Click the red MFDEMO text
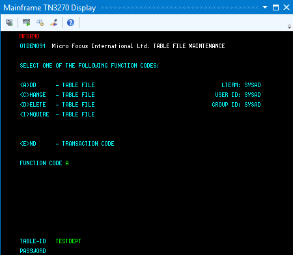The width and height of the screenshot is (293, 255). (29, 36)
